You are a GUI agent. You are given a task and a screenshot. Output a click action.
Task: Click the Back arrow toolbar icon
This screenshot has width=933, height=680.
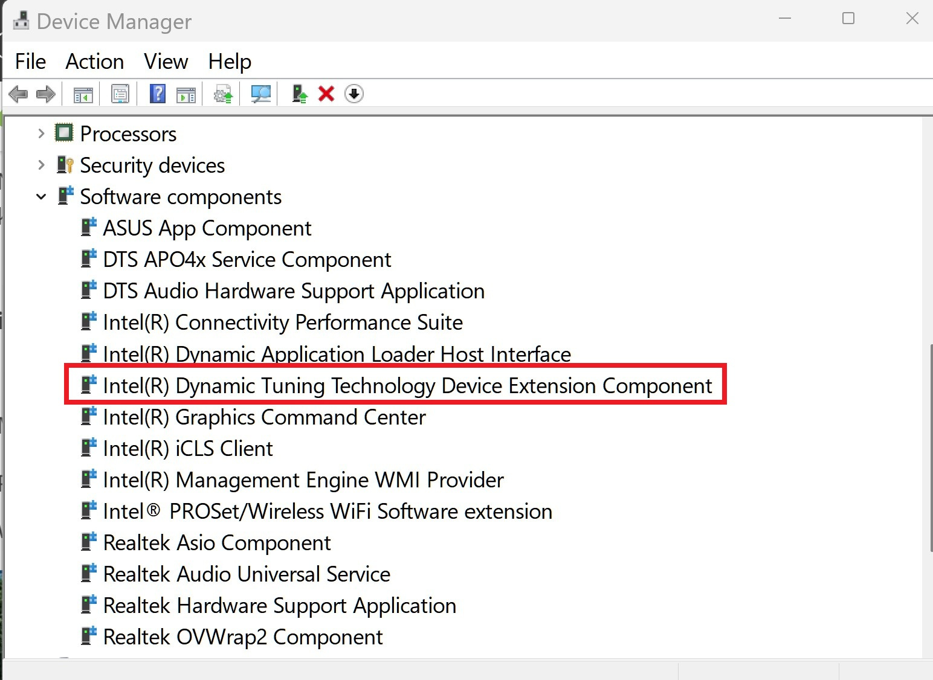click(x=18, y=94)
